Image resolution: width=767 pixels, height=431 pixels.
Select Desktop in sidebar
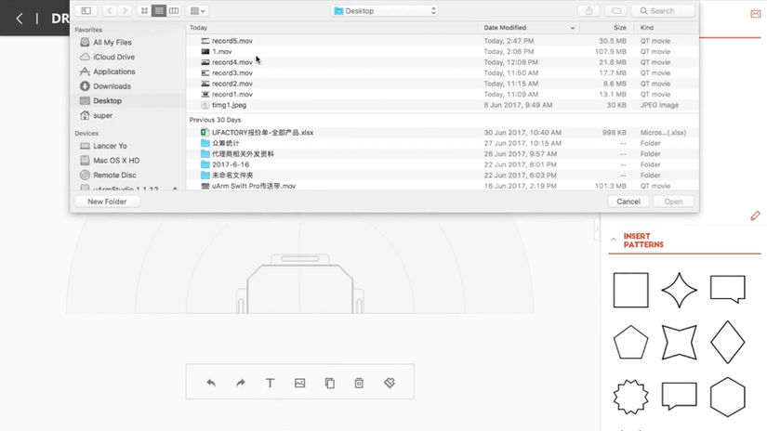[x=107, y=101]
